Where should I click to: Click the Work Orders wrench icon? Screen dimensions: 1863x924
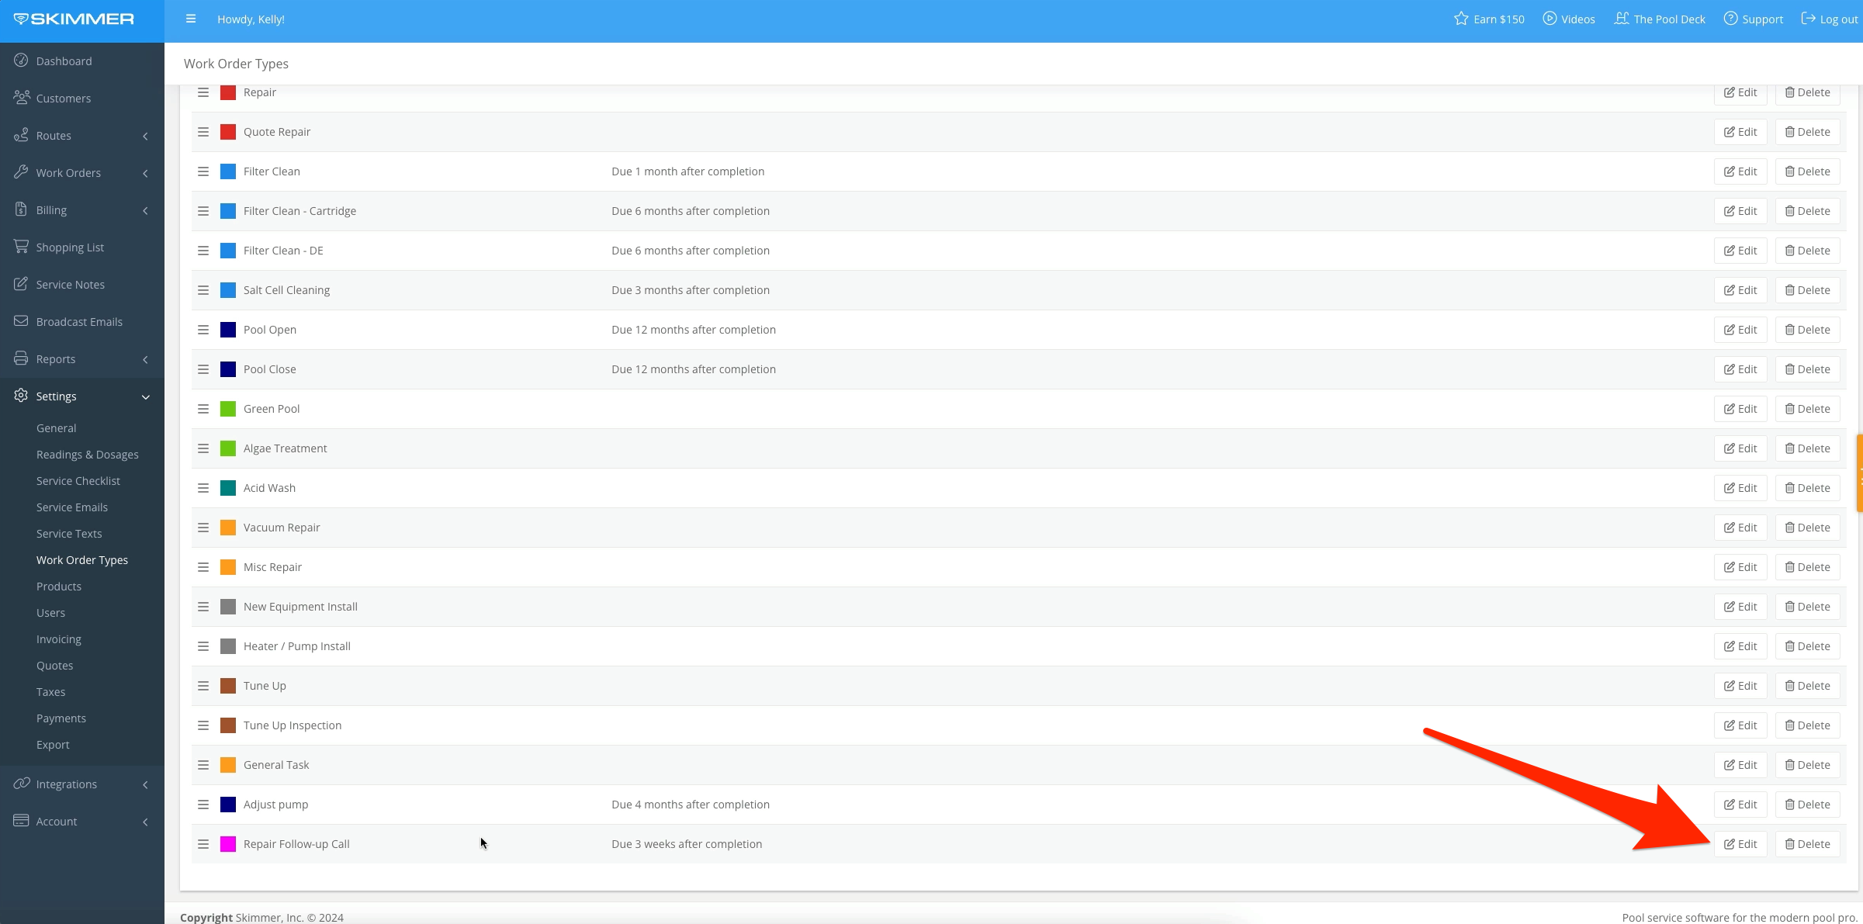21,172
